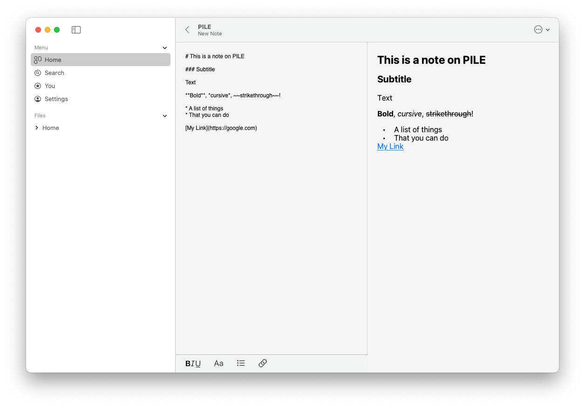Select Home in the sidebar menu

coord(53,60)
